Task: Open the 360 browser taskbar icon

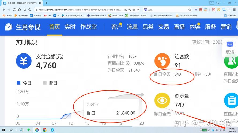Action: 37,130
